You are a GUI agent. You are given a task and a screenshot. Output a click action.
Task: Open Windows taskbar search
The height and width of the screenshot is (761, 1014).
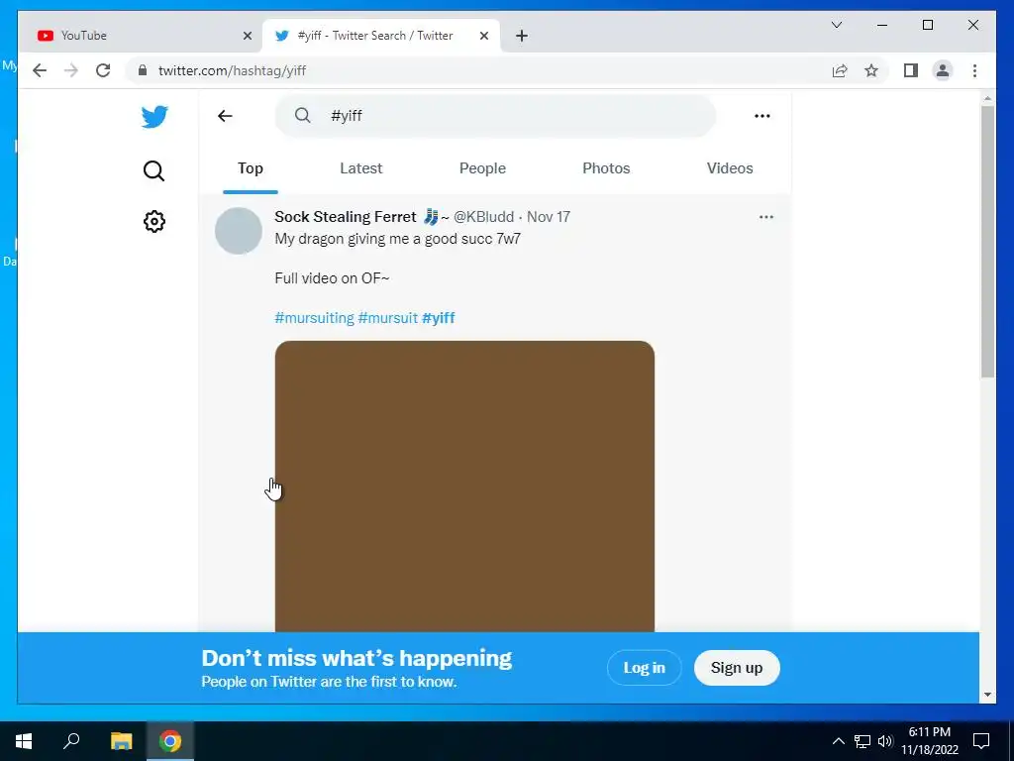(x=71, y=741)
